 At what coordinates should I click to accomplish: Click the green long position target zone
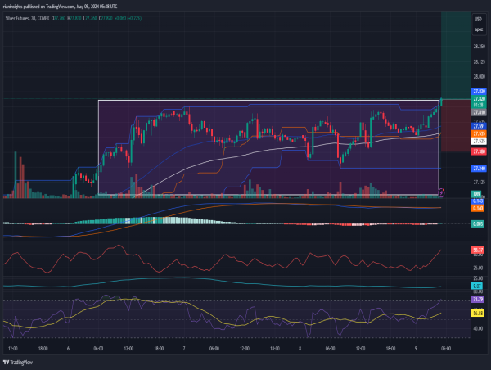[x=456, y=56]
